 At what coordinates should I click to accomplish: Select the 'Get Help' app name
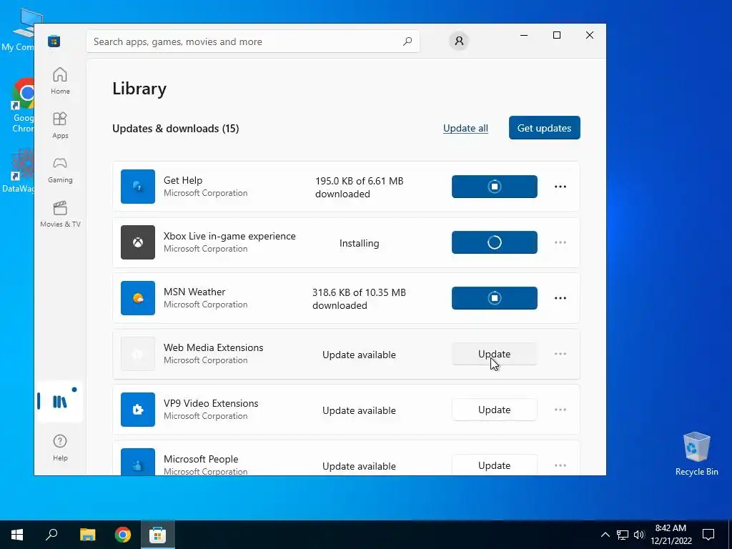pos(183,180)
